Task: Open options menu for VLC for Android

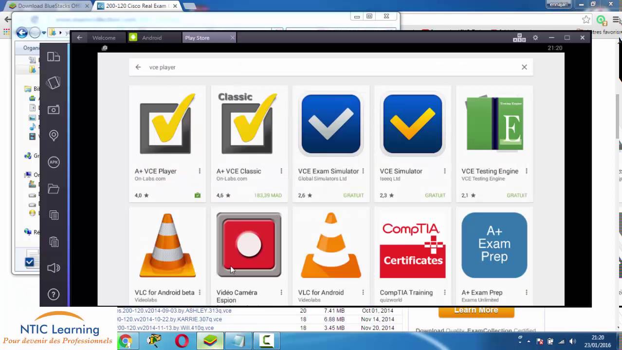Action: tap(363, 293)
